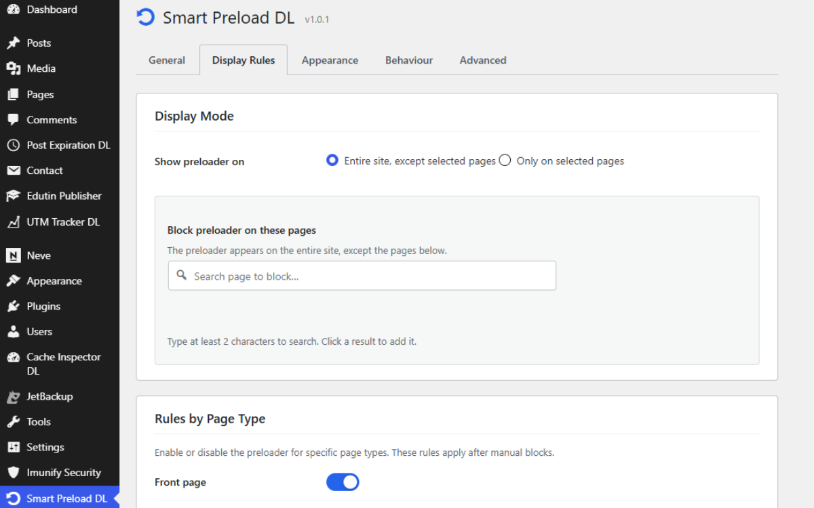This screenshot has width=814, height=508.
Task: Select 'Only on selected pages' radio
Action: coord(505,161)
